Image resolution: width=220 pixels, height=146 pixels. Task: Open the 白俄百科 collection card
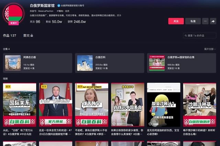(x=110, y=63)
